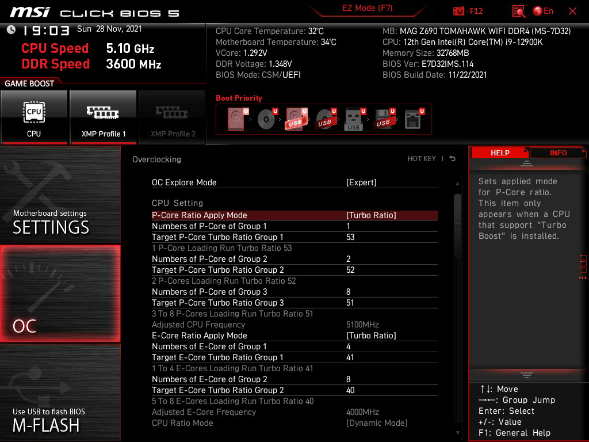Click '1 P-Core Loading Run Turbo Ratio 53'

coord(221,248)
